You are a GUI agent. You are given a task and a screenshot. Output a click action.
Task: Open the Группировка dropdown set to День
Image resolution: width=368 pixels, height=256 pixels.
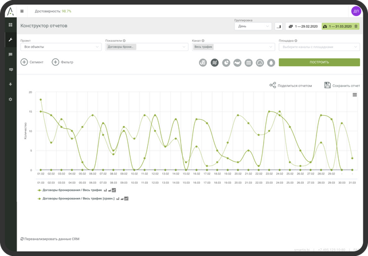[253, 26]
